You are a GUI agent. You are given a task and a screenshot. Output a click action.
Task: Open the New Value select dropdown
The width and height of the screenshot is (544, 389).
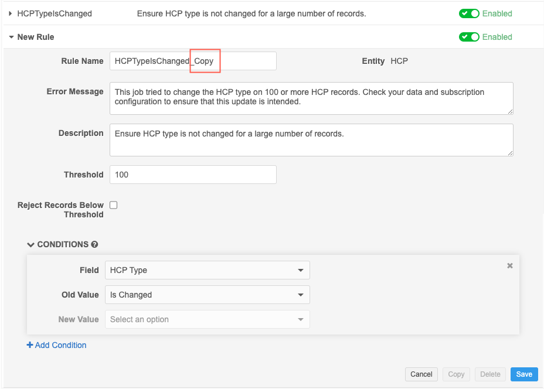click(x=208, y=319)
